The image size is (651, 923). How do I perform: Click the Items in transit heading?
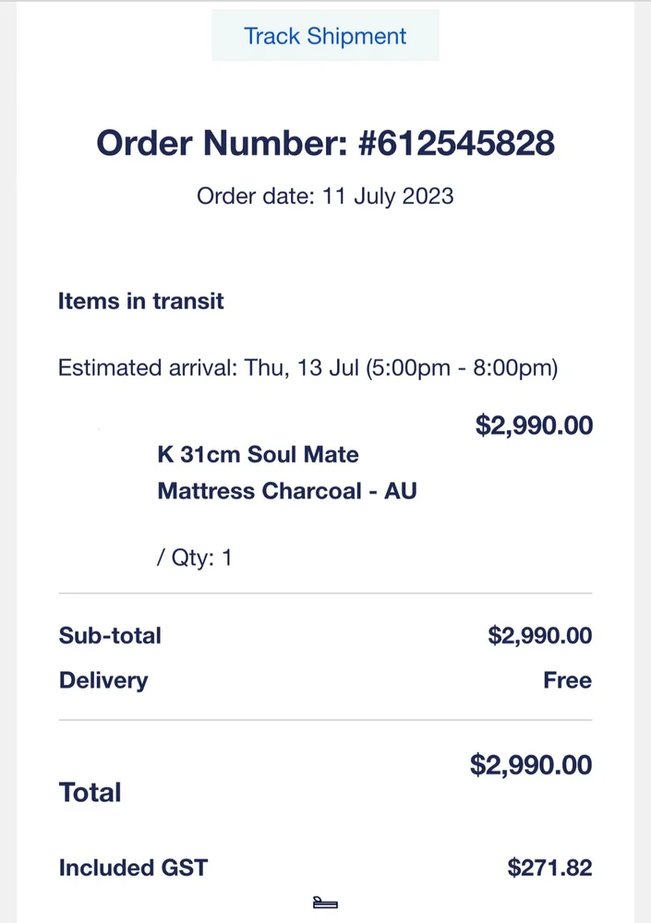pyautogui.click(x=141, y=301)
